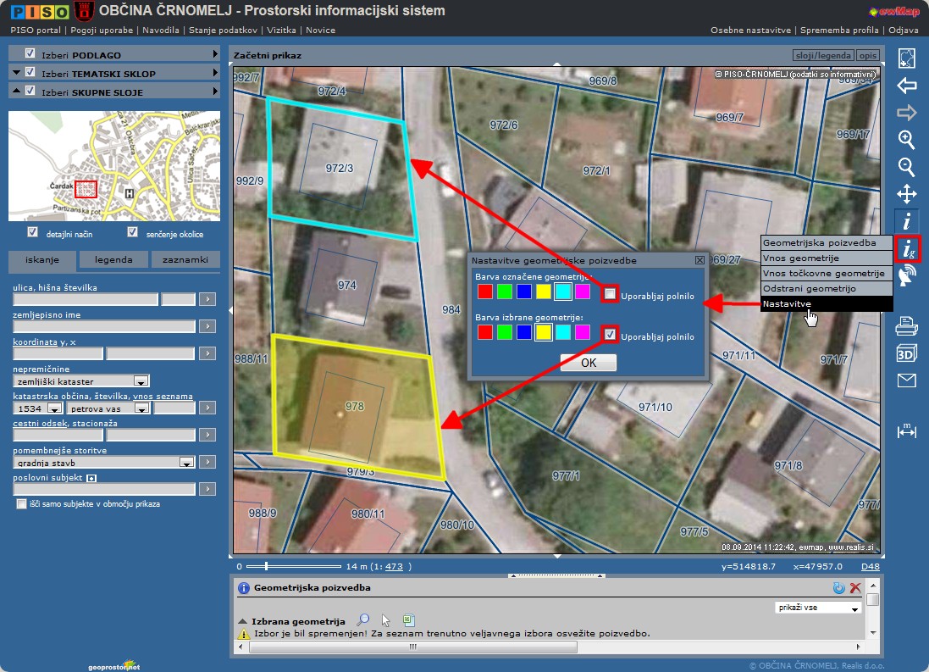Click the zoom in magnifier icon
The width and height of the screenshot is (929, 672).
tap(906, 140)
